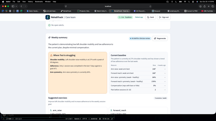Click the warning triangle beside struggling heading
Screen dimensions: 216x121
(51, 55)
